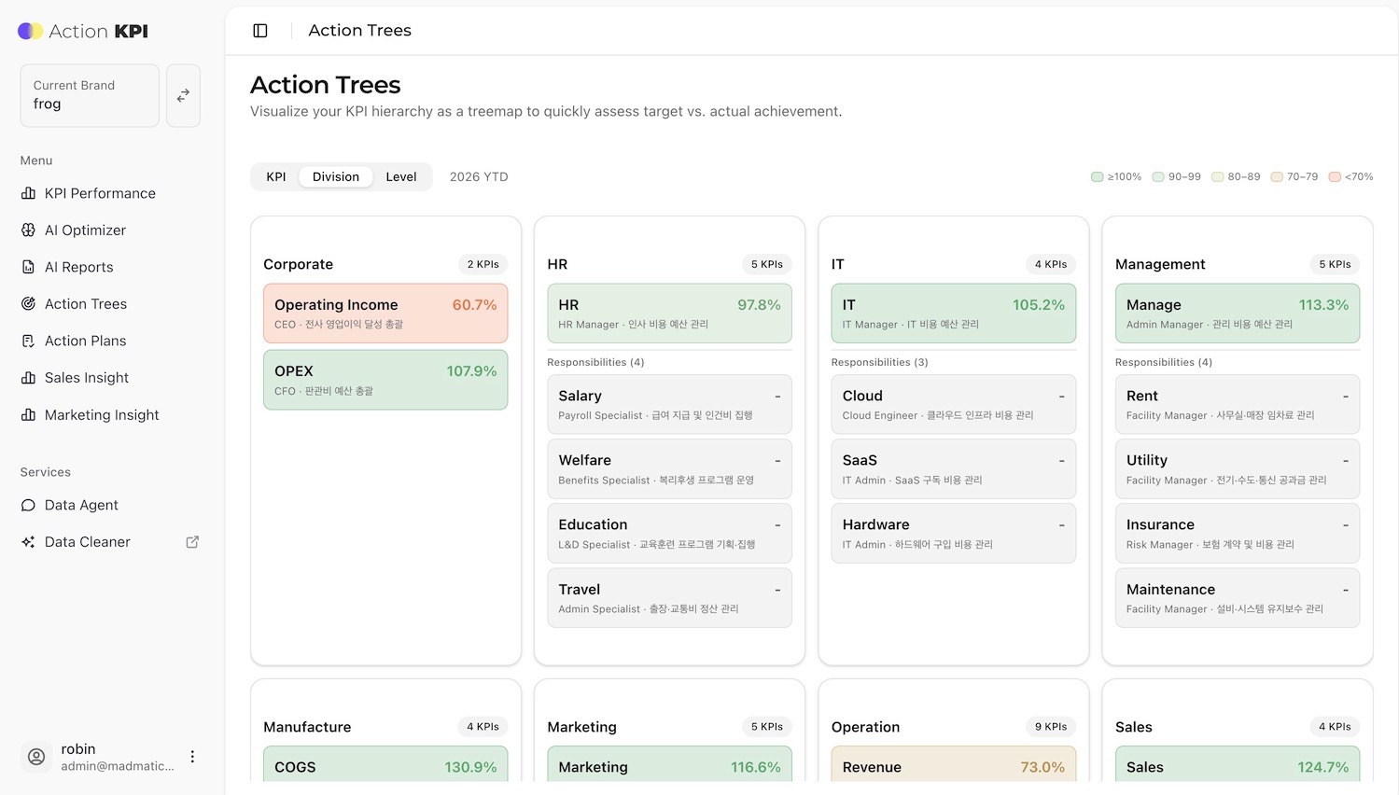This screenshot has width=1399, height=795.
Task: Toggle the sidebar panel icon
Action: pyautogui.click(x=260, y=31)
